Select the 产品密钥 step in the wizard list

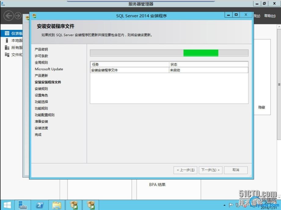click(41, 50)
